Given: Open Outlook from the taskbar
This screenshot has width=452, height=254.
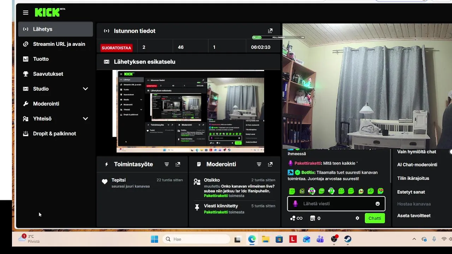Looking at the screenshot, I should point(307,239).
